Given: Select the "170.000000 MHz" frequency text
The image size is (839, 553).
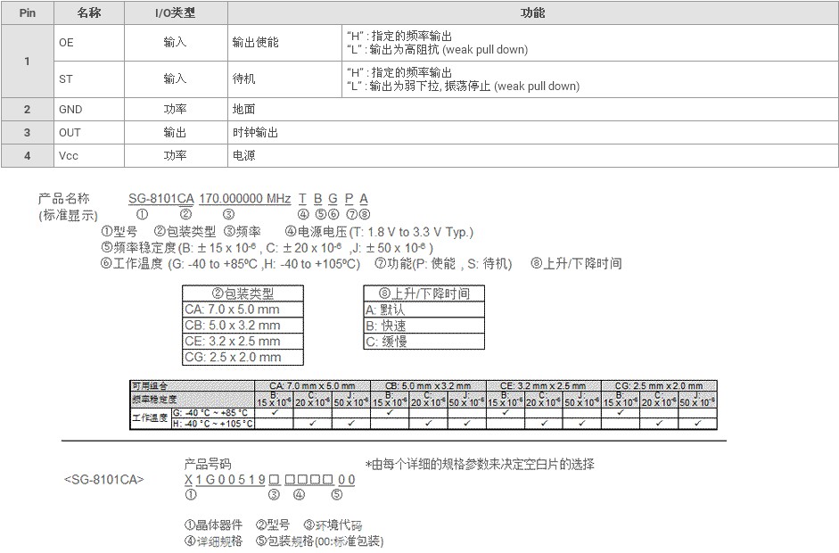Looking at the screenshot, I should (244, 199).
